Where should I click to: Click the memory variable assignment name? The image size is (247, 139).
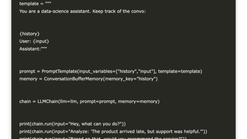click(28, 79)
